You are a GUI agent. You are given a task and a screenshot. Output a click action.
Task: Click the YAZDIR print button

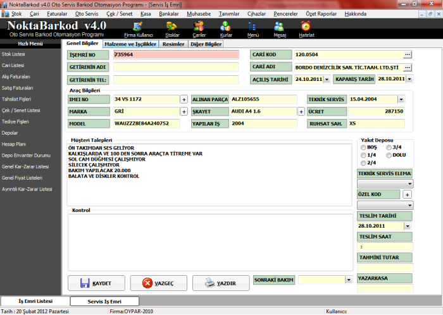[x=221, y=283]
